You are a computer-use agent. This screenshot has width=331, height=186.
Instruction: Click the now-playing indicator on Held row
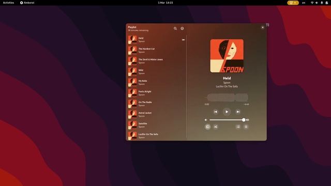[183, 40]
